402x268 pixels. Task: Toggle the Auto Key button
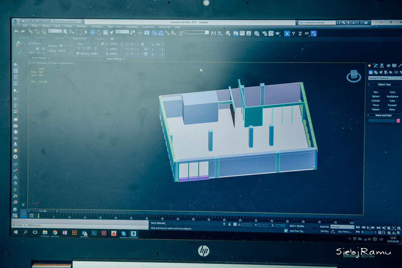tap(324, 227)
